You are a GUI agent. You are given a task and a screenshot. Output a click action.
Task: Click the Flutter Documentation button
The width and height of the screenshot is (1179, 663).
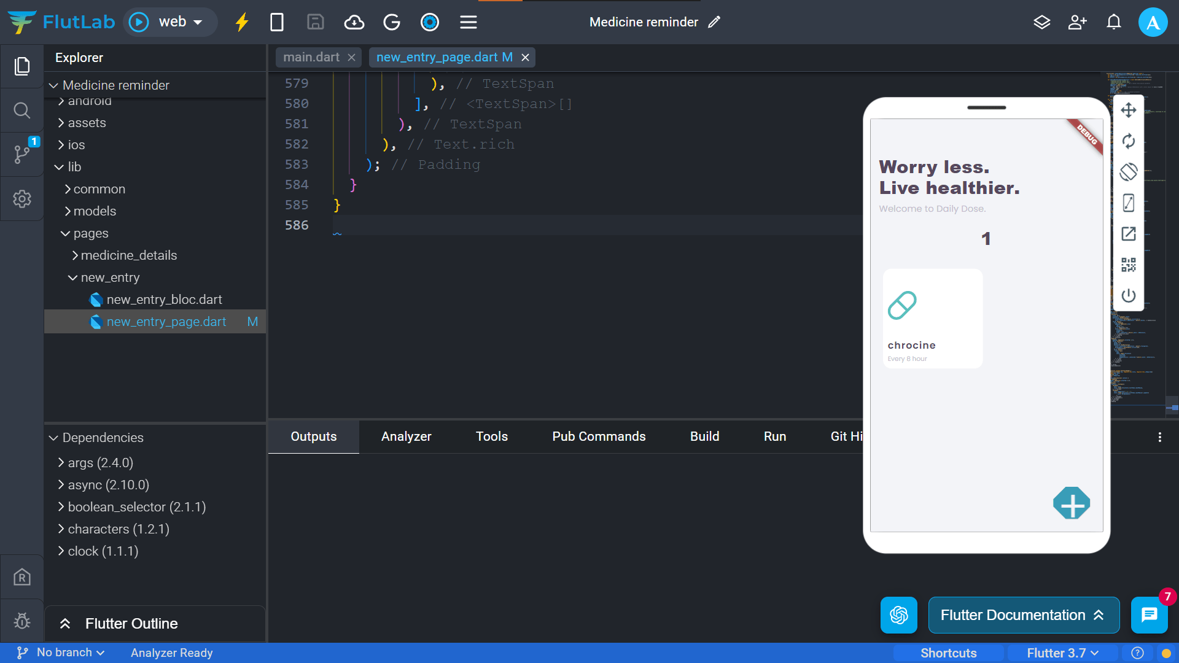[1022, 615]
